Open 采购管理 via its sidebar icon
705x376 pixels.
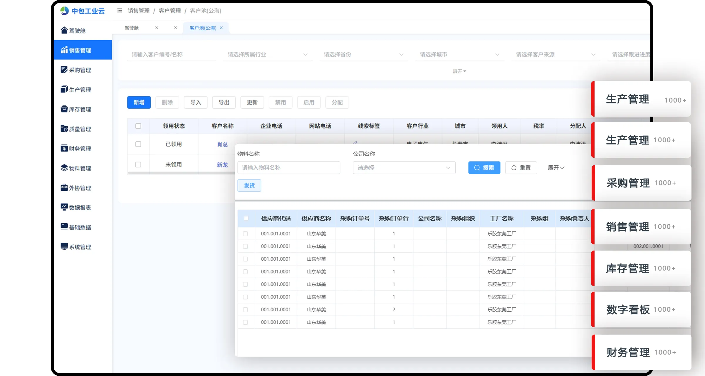coord(64,70)
